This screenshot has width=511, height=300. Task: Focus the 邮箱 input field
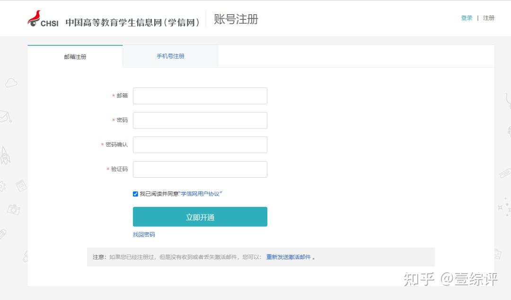[200, 96]
